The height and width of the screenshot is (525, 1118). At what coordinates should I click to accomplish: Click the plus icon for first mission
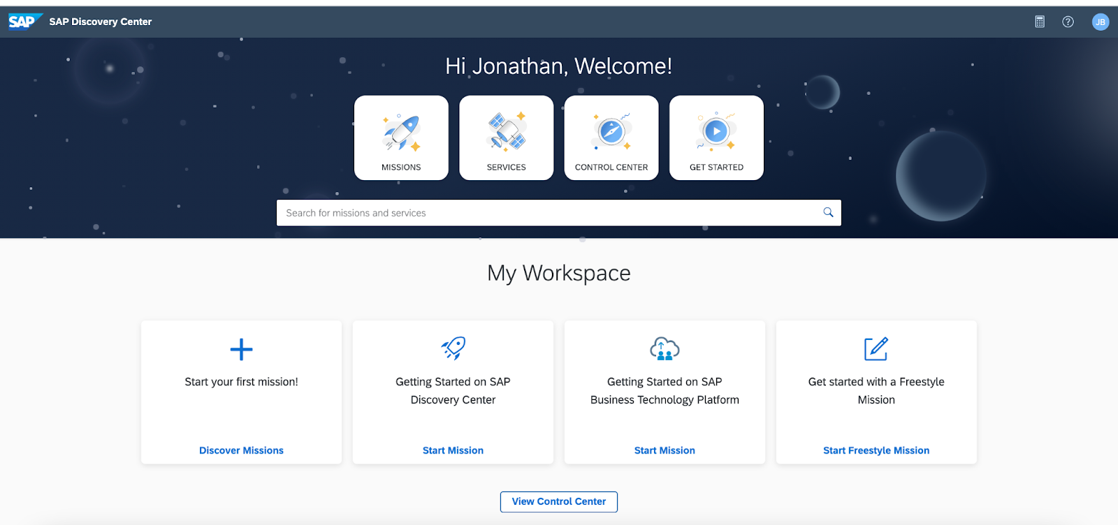(x=241, y=349)
